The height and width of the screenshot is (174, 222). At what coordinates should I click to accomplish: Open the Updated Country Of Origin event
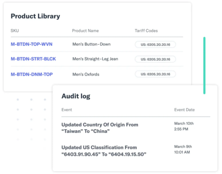pos(100,128)
